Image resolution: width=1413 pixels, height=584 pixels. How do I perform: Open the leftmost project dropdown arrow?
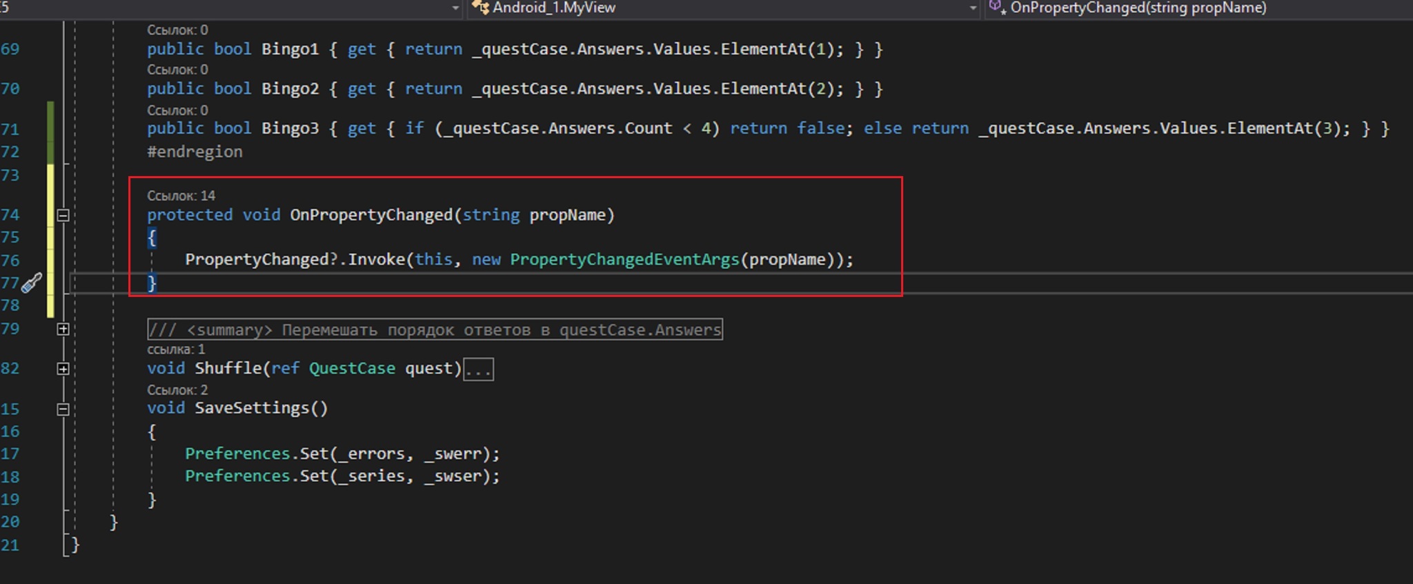point(455,8)
